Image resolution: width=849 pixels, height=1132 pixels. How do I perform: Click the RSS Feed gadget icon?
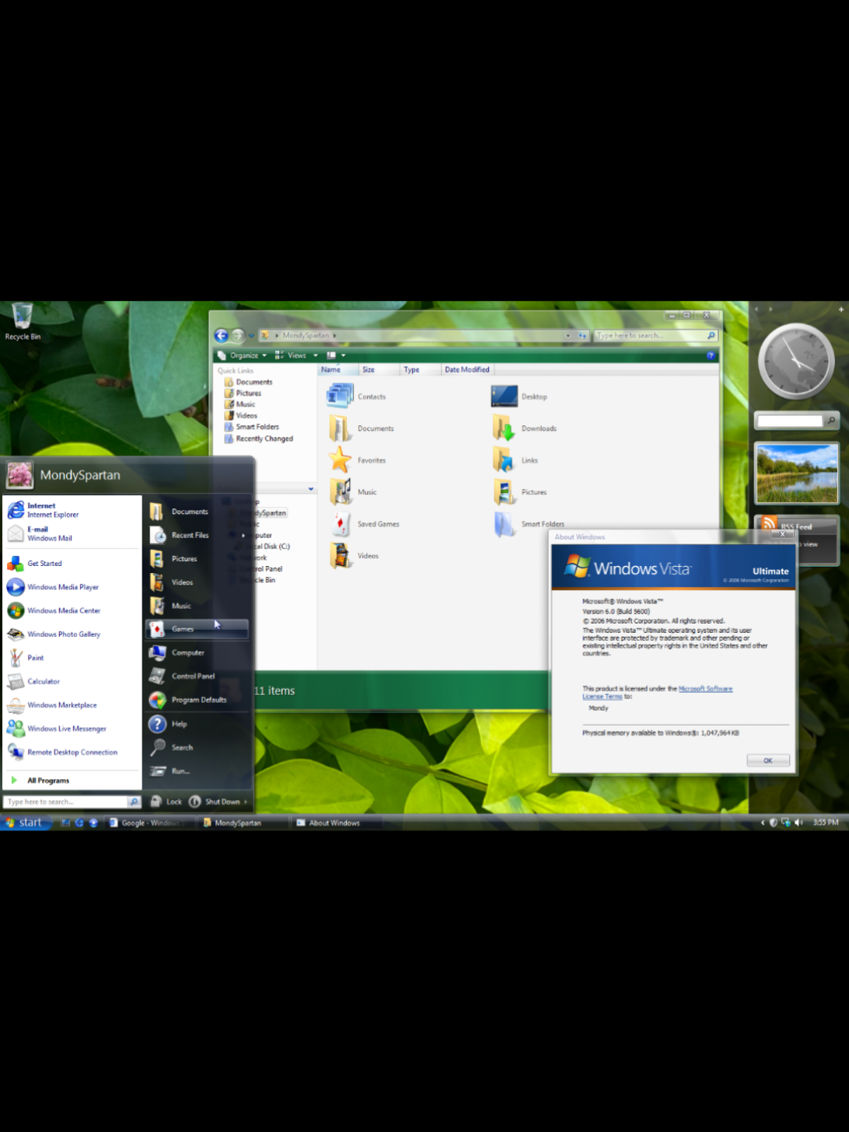769,523
